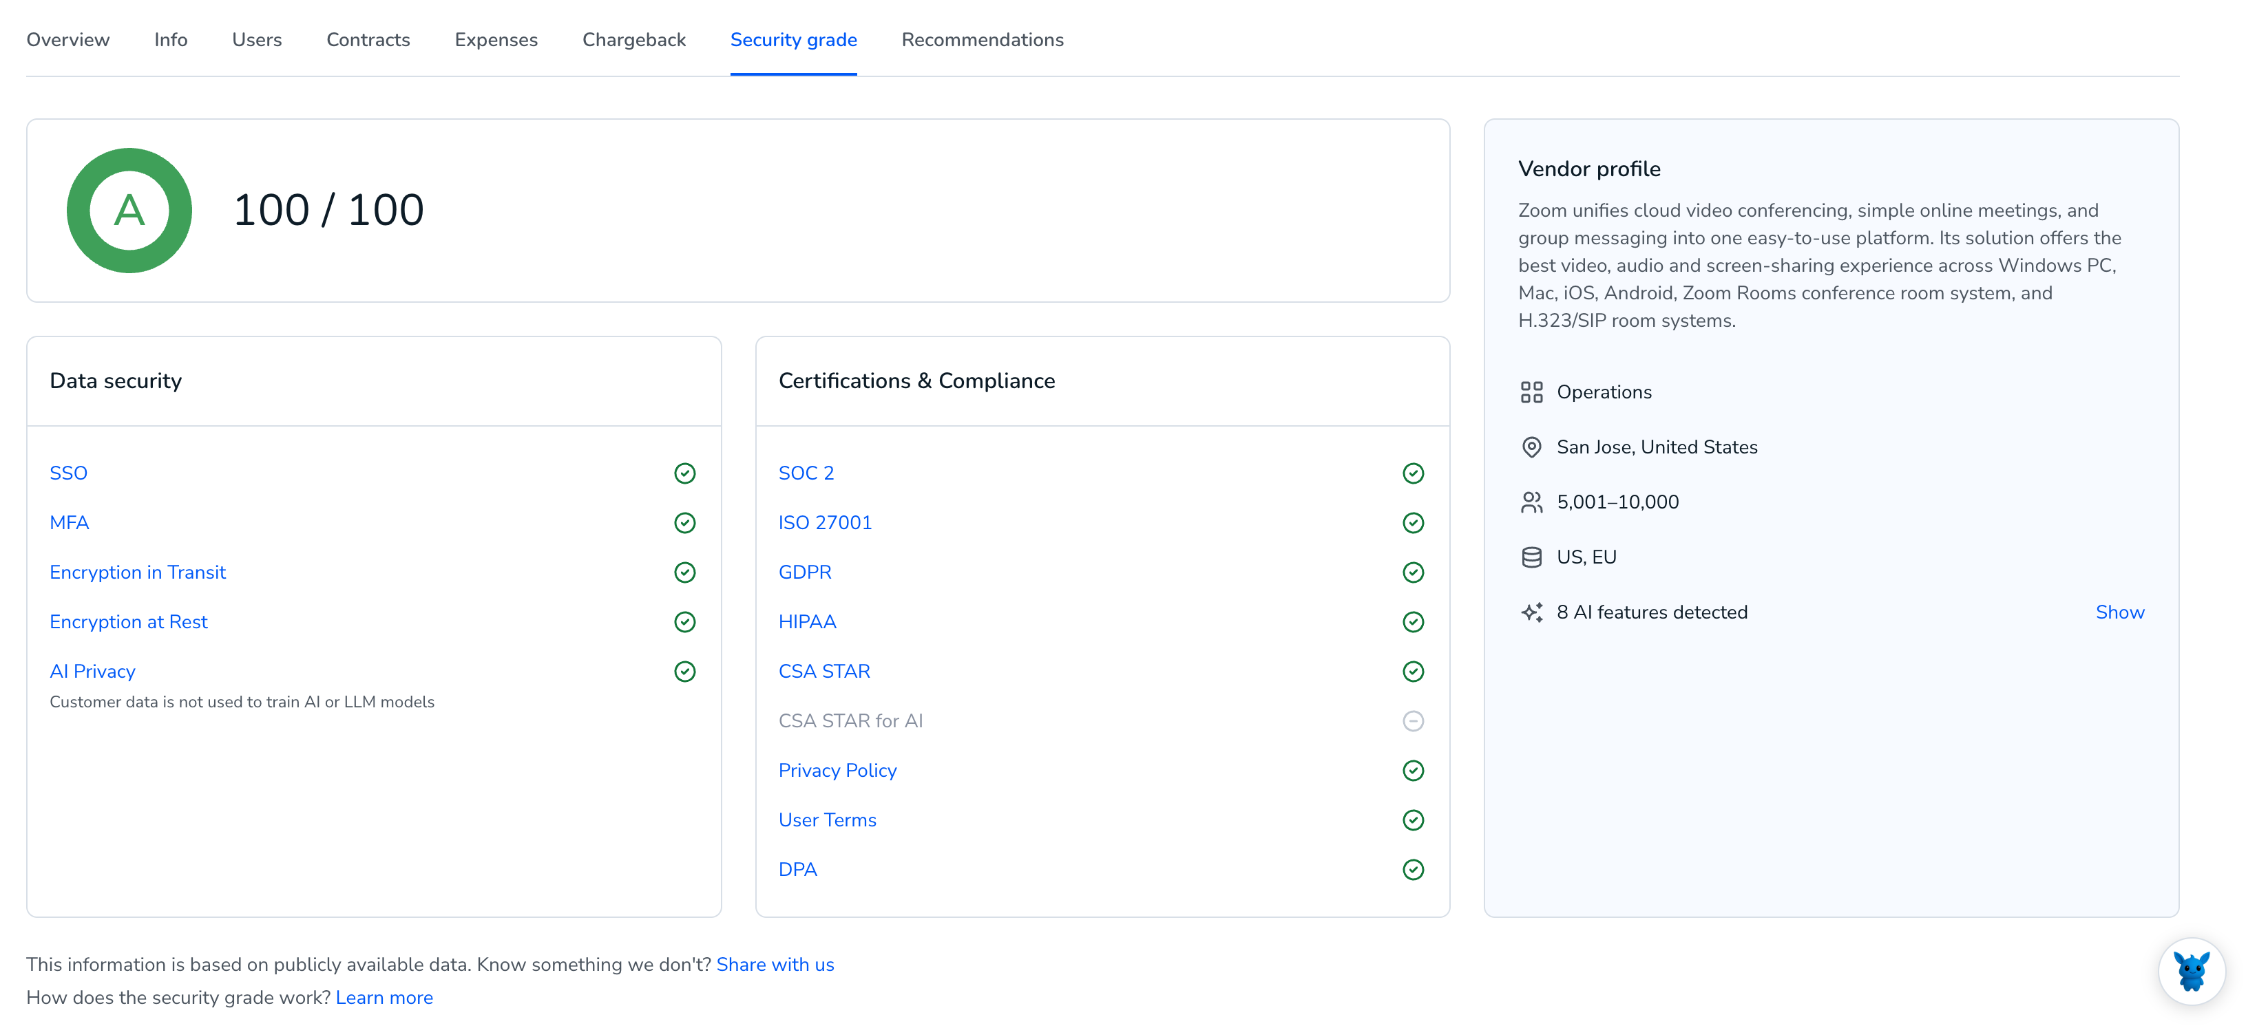Viewport: 2257px width, 1028px height.
Task: Click the Operations category grid icon
Action: (1531, 392)
